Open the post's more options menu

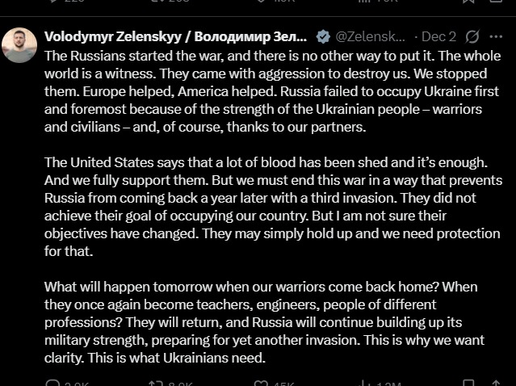pyautogui.click(x=501, y=36)
